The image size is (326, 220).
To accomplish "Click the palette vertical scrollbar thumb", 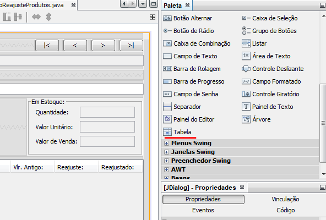I will point(323,123).
